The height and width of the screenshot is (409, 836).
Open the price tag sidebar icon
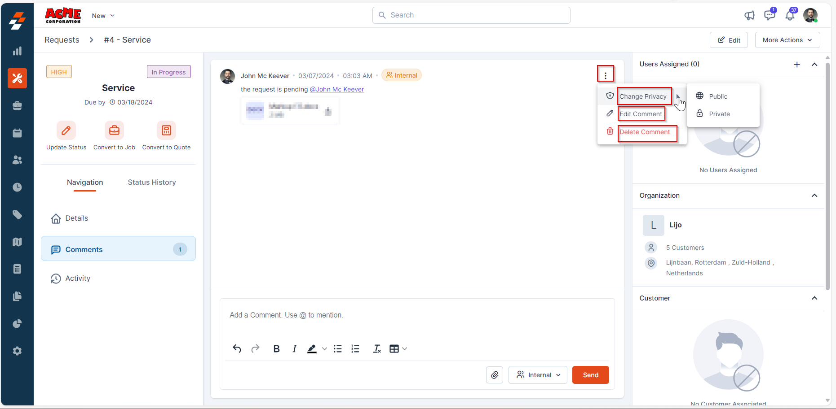(17, 215)
